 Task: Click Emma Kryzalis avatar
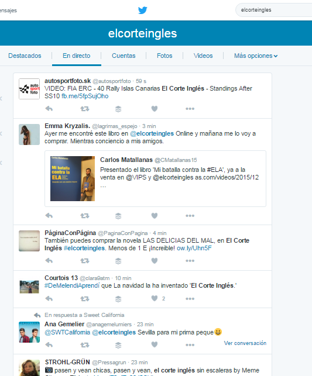pyautogui.click(x=29, y=134)
